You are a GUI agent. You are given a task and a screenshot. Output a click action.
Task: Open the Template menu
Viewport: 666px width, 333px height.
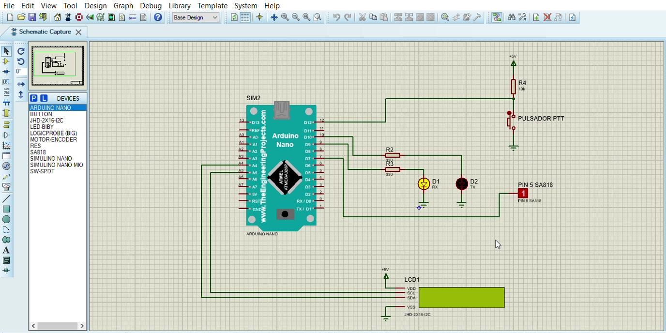[212, 6]
